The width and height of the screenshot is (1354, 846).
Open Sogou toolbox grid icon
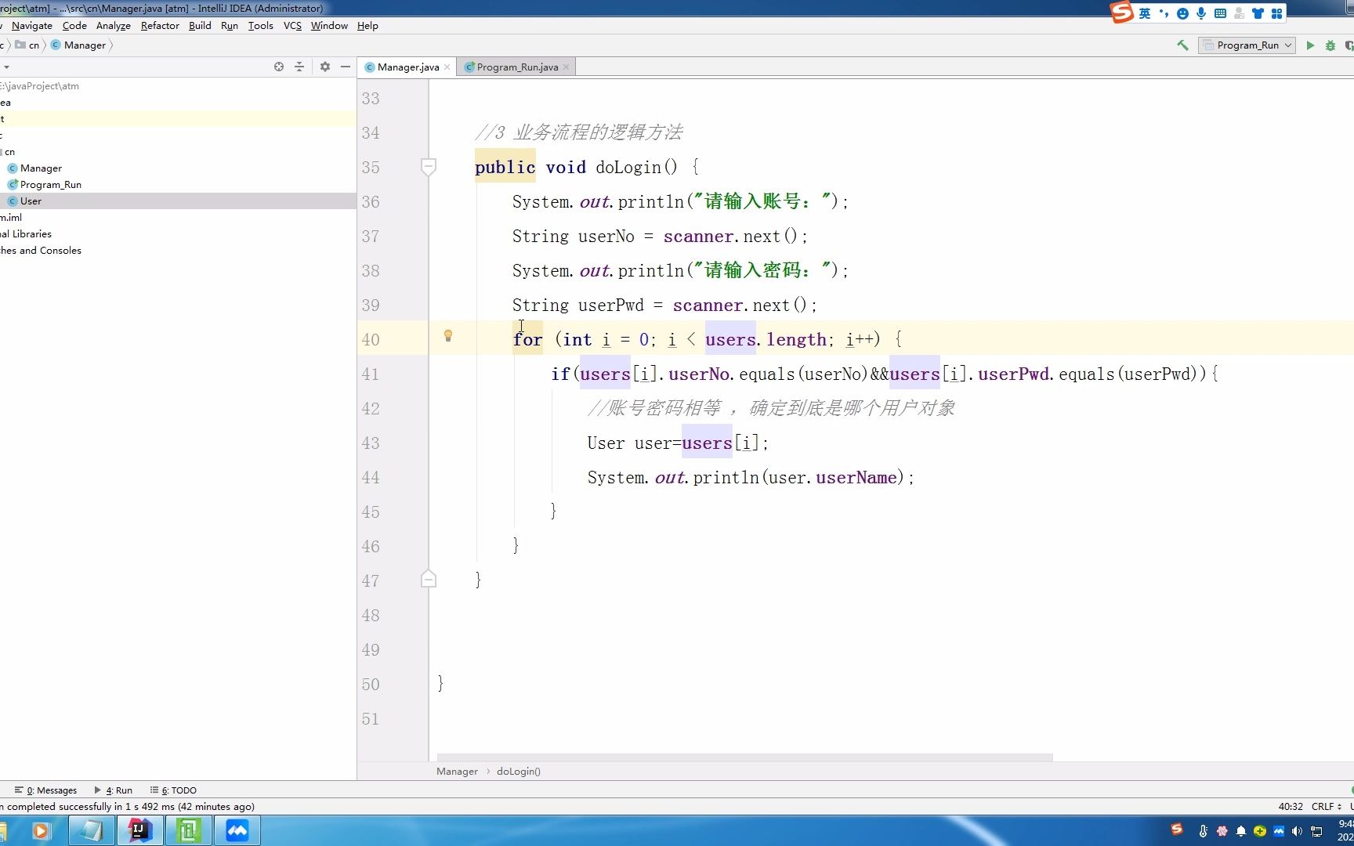1277,13
